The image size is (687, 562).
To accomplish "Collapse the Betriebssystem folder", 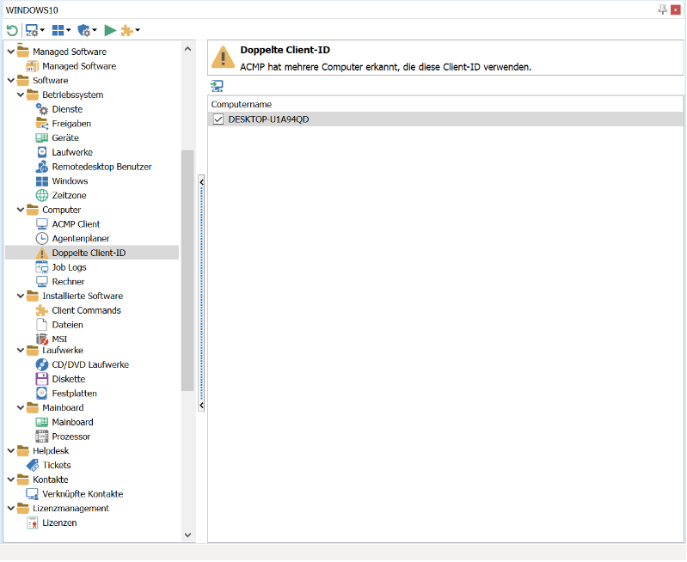I will [x=21, y=95].
